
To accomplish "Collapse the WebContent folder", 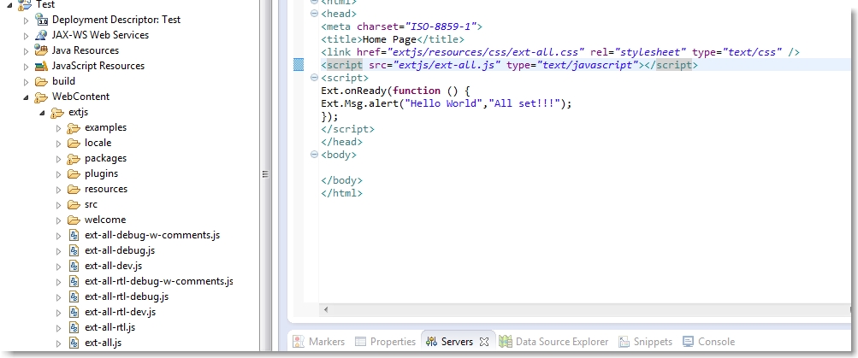I will (26, 97).
